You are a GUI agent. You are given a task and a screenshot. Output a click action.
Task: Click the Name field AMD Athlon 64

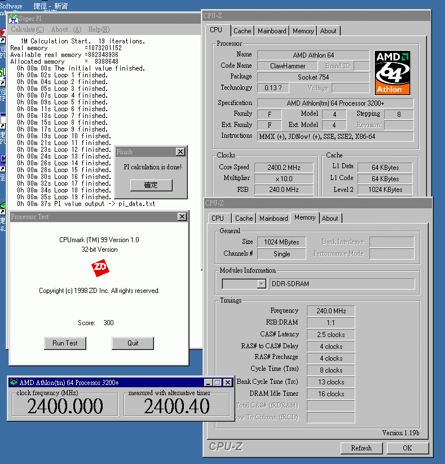314,55
